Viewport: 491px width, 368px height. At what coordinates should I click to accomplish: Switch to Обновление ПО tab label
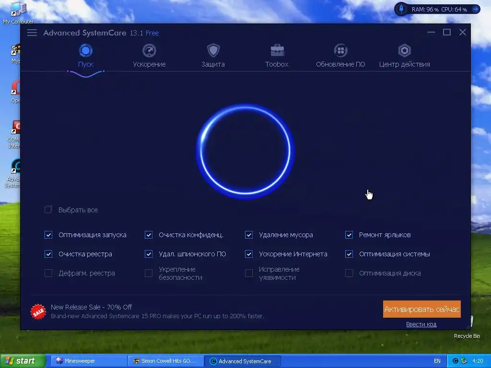340,64
